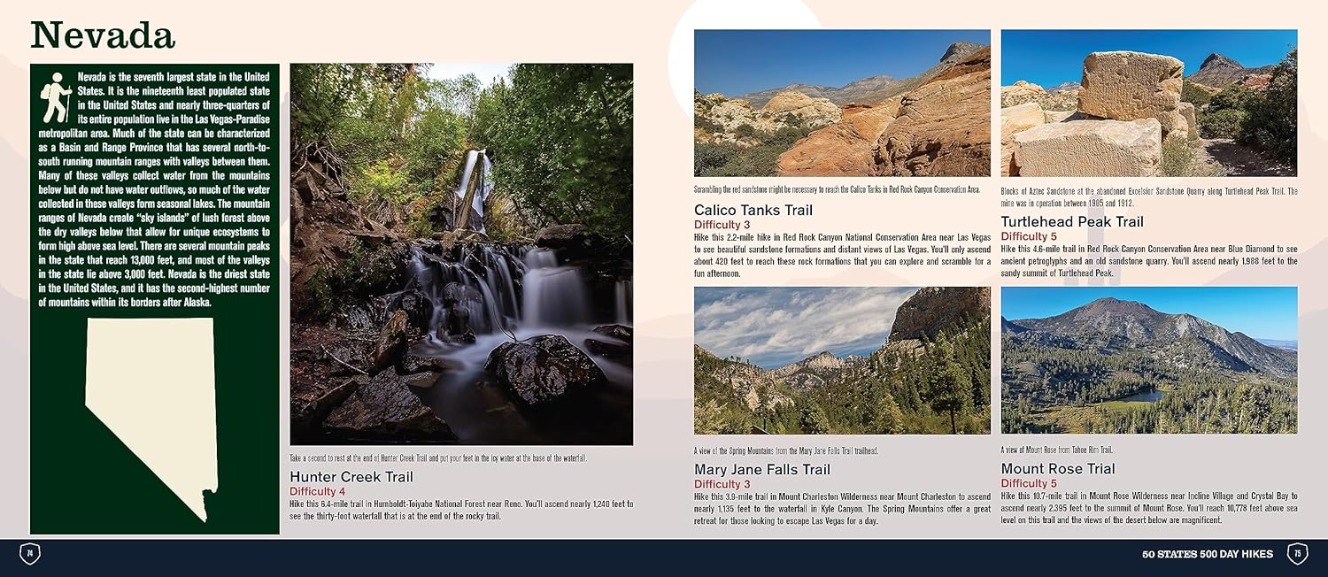Click the Mount Rose Trial title
1328x577 pixels.
click(x=1058, y=468)
